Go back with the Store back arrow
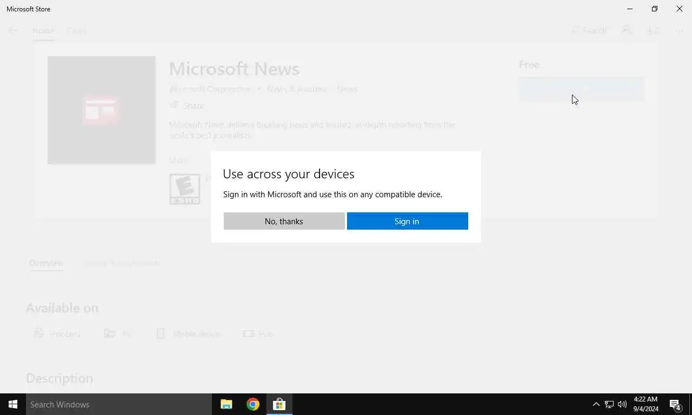 [12, 31]
